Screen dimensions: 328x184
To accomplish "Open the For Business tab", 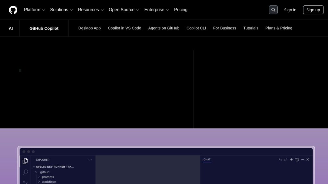I will (225, 28).
